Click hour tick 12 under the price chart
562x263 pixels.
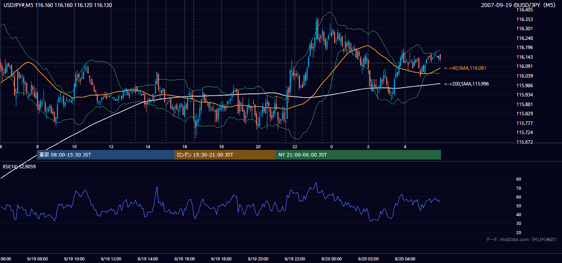pyautogui.click(x=111, y=146)
